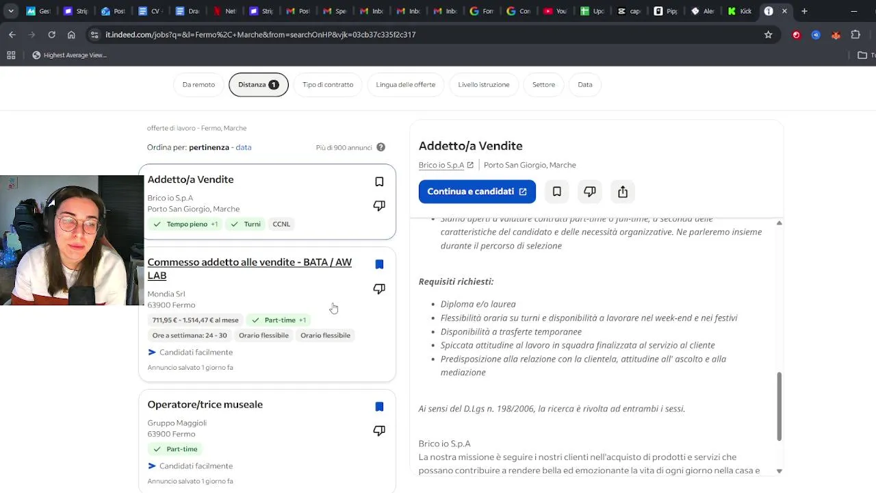Image resolution: width=876 pixels, height=493 pixels.
Task: Switch to the Kick tab
Action: click(740, 11)
